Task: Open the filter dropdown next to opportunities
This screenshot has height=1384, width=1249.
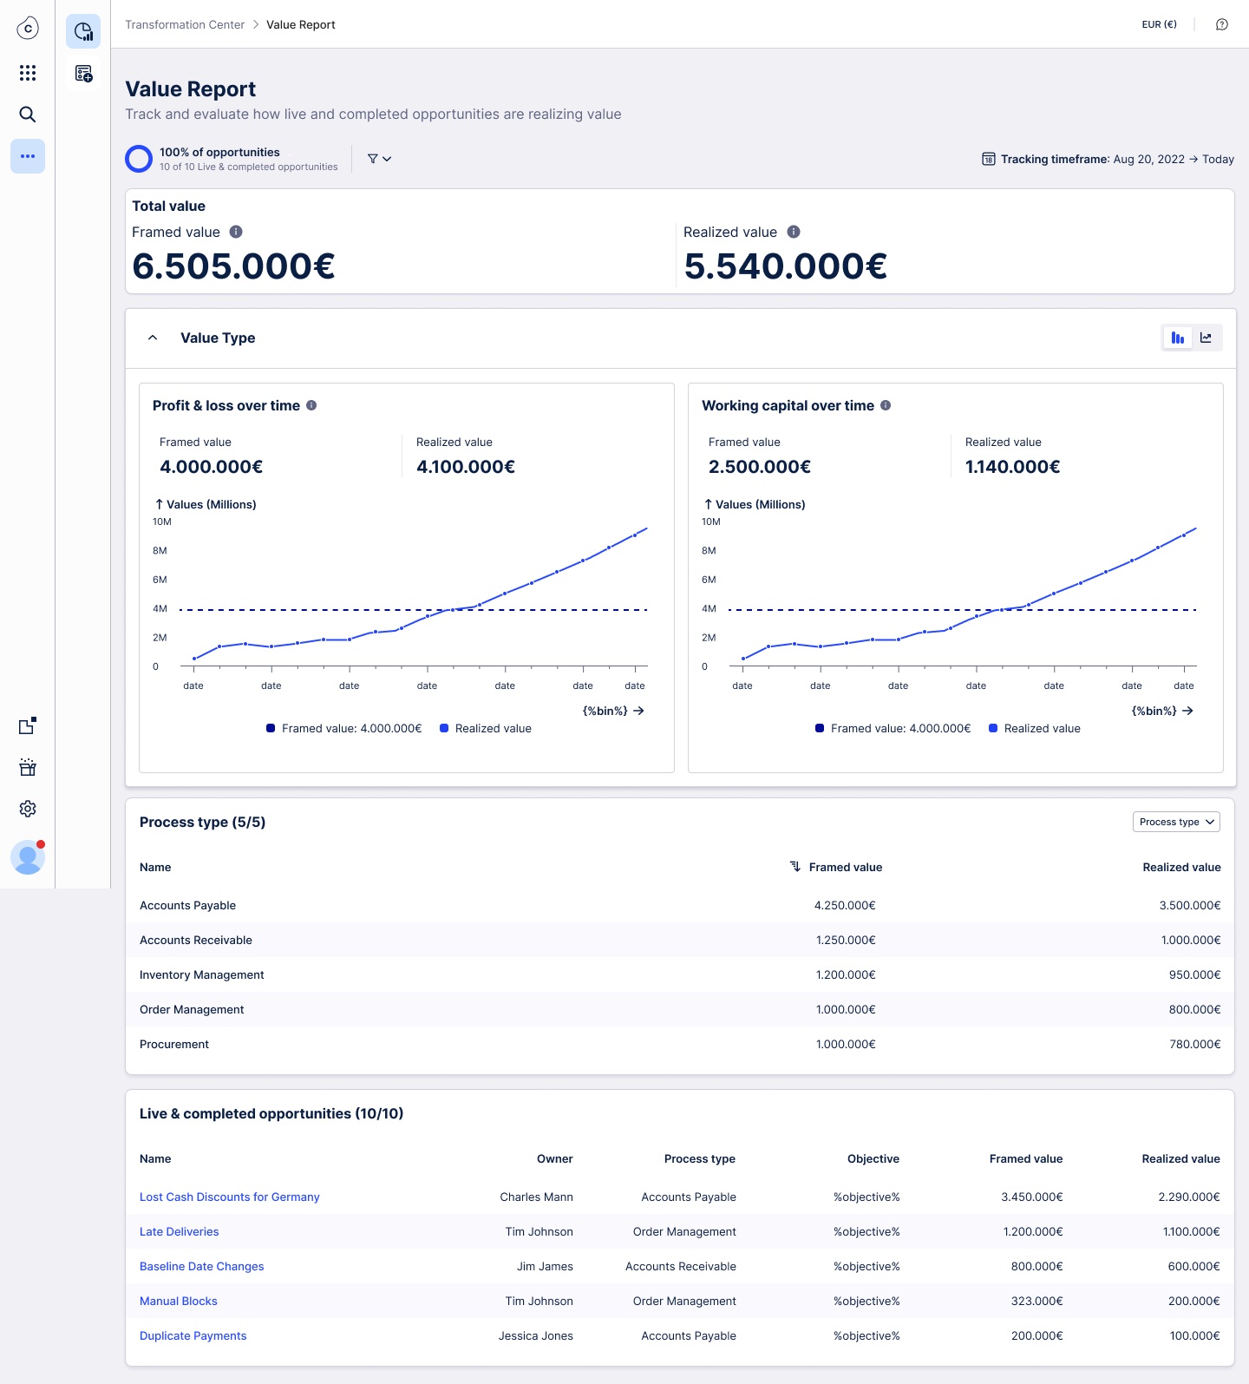Action: pyautogui.click(x=379, y=159)
